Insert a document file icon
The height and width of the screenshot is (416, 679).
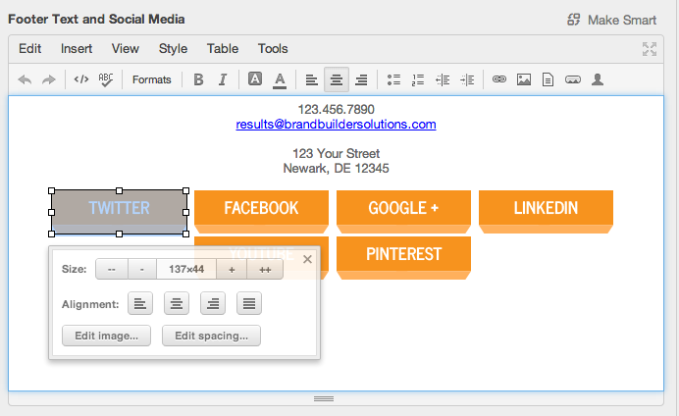(x=548, y=79)
